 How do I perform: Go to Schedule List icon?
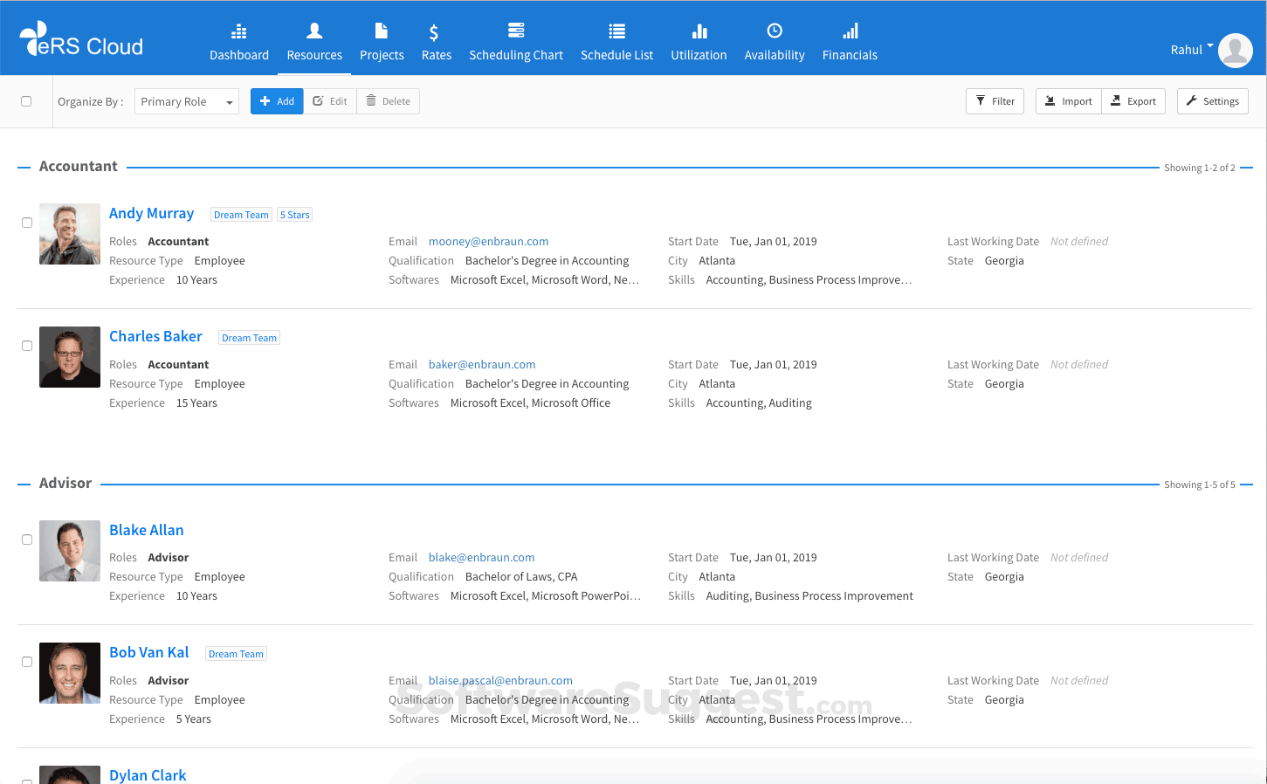pyautogui.click(x=616, y=31)
